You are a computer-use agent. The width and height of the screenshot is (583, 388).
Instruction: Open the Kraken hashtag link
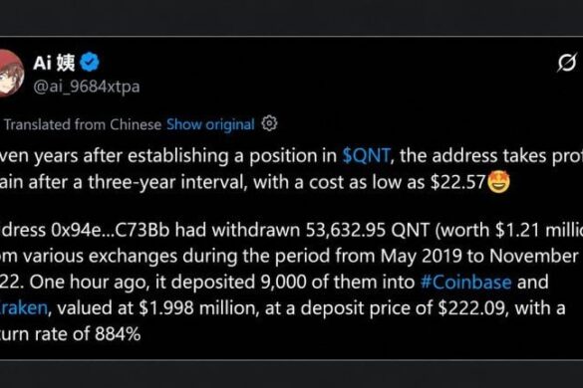pos(24,307)
